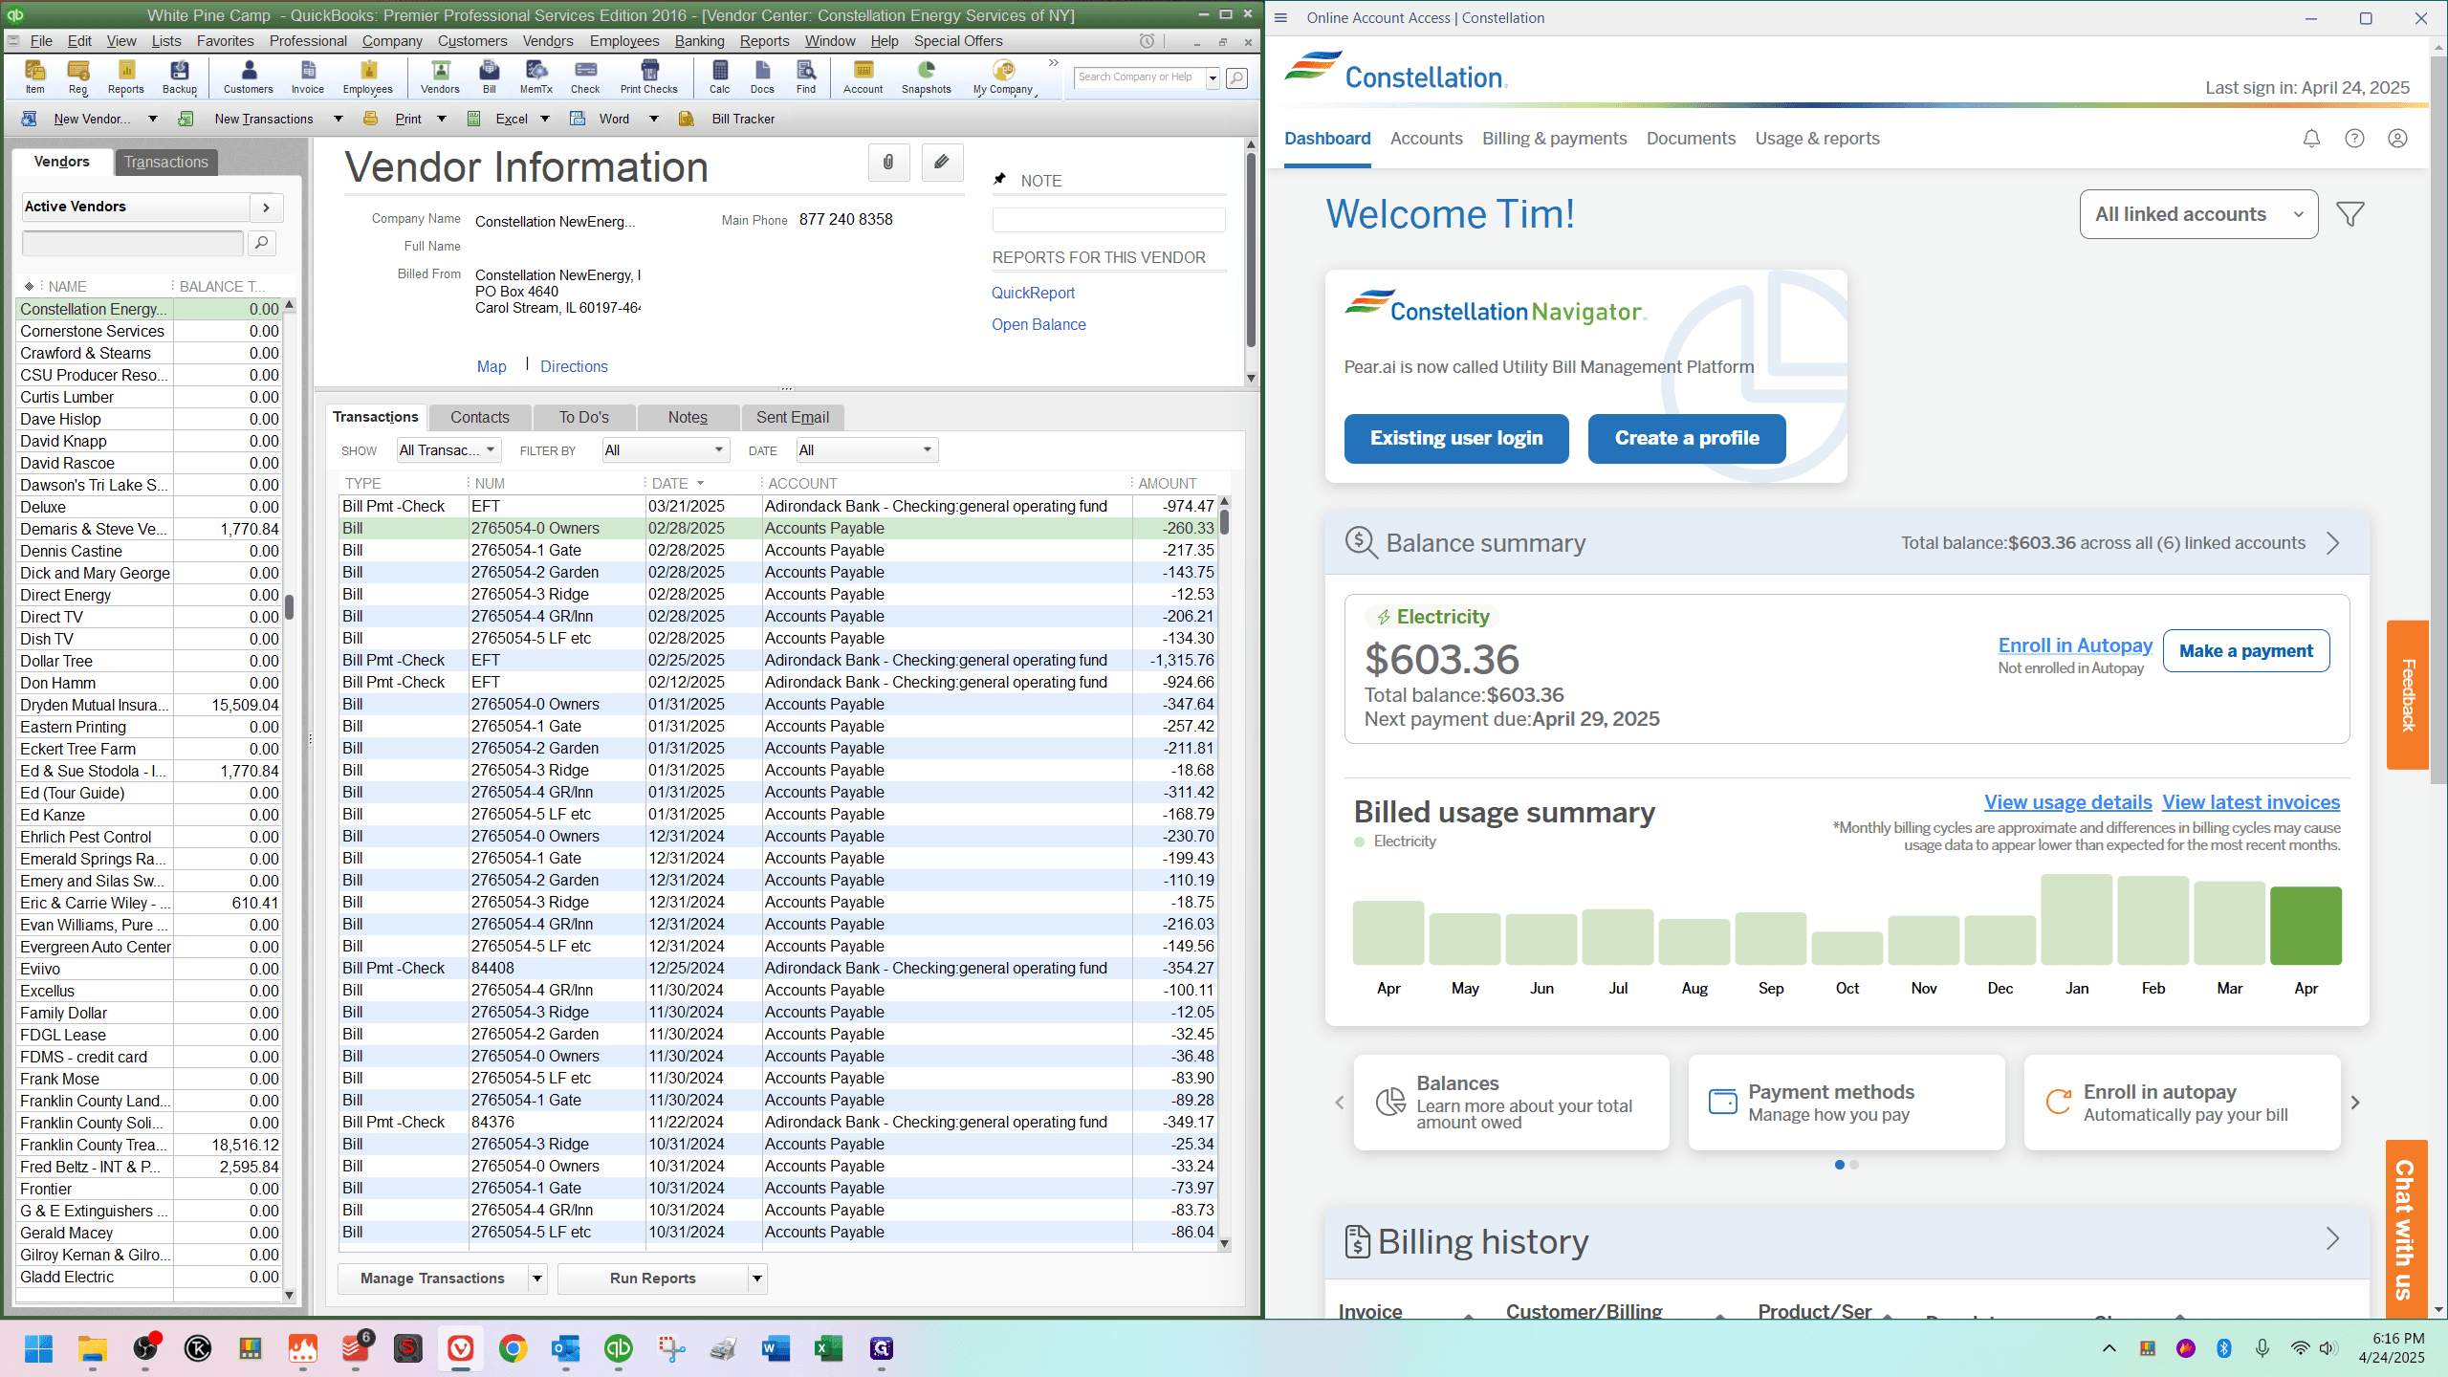Viewport: 2448px width, 1377px height.
Task: Click the help question mark icon on Constellation
Action: 2354,139
